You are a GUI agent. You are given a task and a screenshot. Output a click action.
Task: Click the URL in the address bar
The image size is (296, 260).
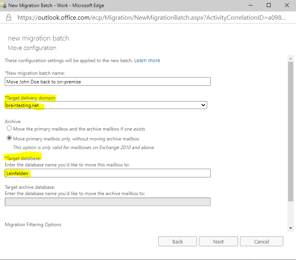pyautogui.click(x=152, y=17)
